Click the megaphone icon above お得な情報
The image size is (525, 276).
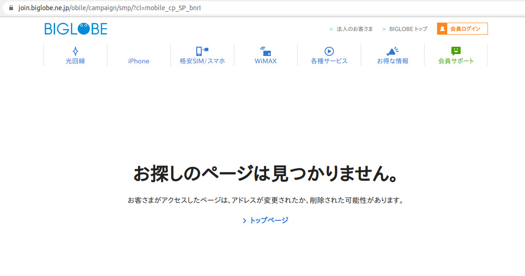[x=392, y=51]
